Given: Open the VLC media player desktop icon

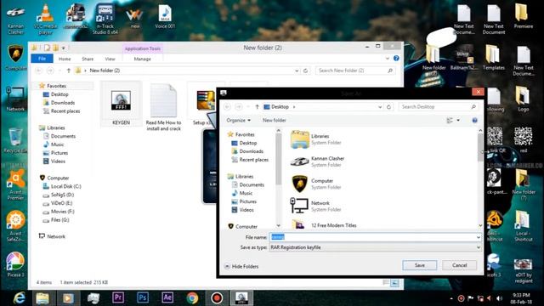Looking at the screenshot, I should 45,20.
